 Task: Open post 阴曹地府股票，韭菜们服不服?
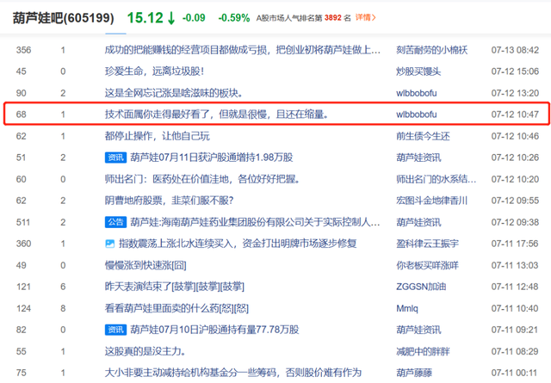pos(169,201)
